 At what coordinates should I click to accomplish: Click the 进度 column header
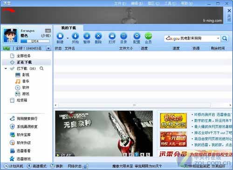click(x=144, y=49)
